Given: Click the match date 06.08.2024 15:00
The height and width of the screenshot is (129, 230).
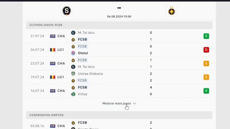Looking at the screenshot, I should [119, 16].
